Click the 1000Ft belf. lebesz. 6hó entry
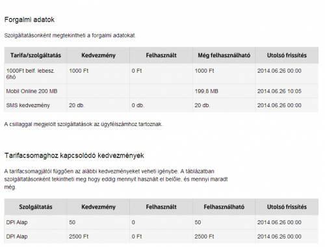The height and width of the screenshot is (247, 325). pos(31,74)
